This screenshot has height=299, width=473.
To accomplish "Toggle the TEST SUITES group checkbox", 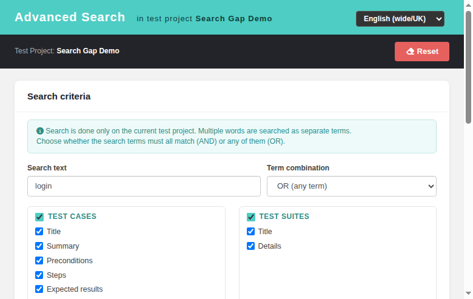I will pos(251,217).
